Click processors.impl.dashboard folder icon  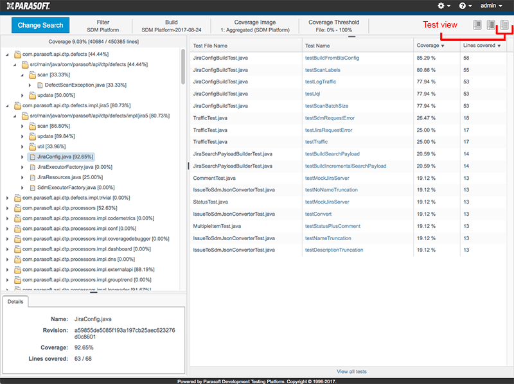pyautogui.click(x=17, y=249)
